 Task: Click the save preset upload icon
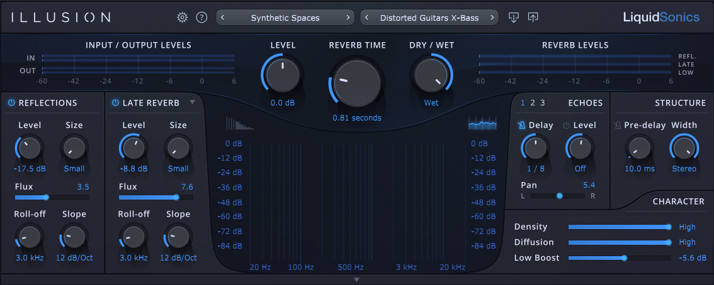click(533, 17)
